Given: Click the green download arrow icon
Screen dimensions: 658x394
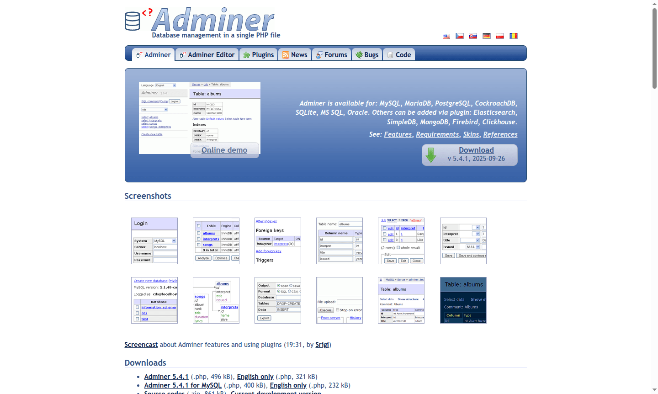Looking at the screenshot, I should point(431,154).
